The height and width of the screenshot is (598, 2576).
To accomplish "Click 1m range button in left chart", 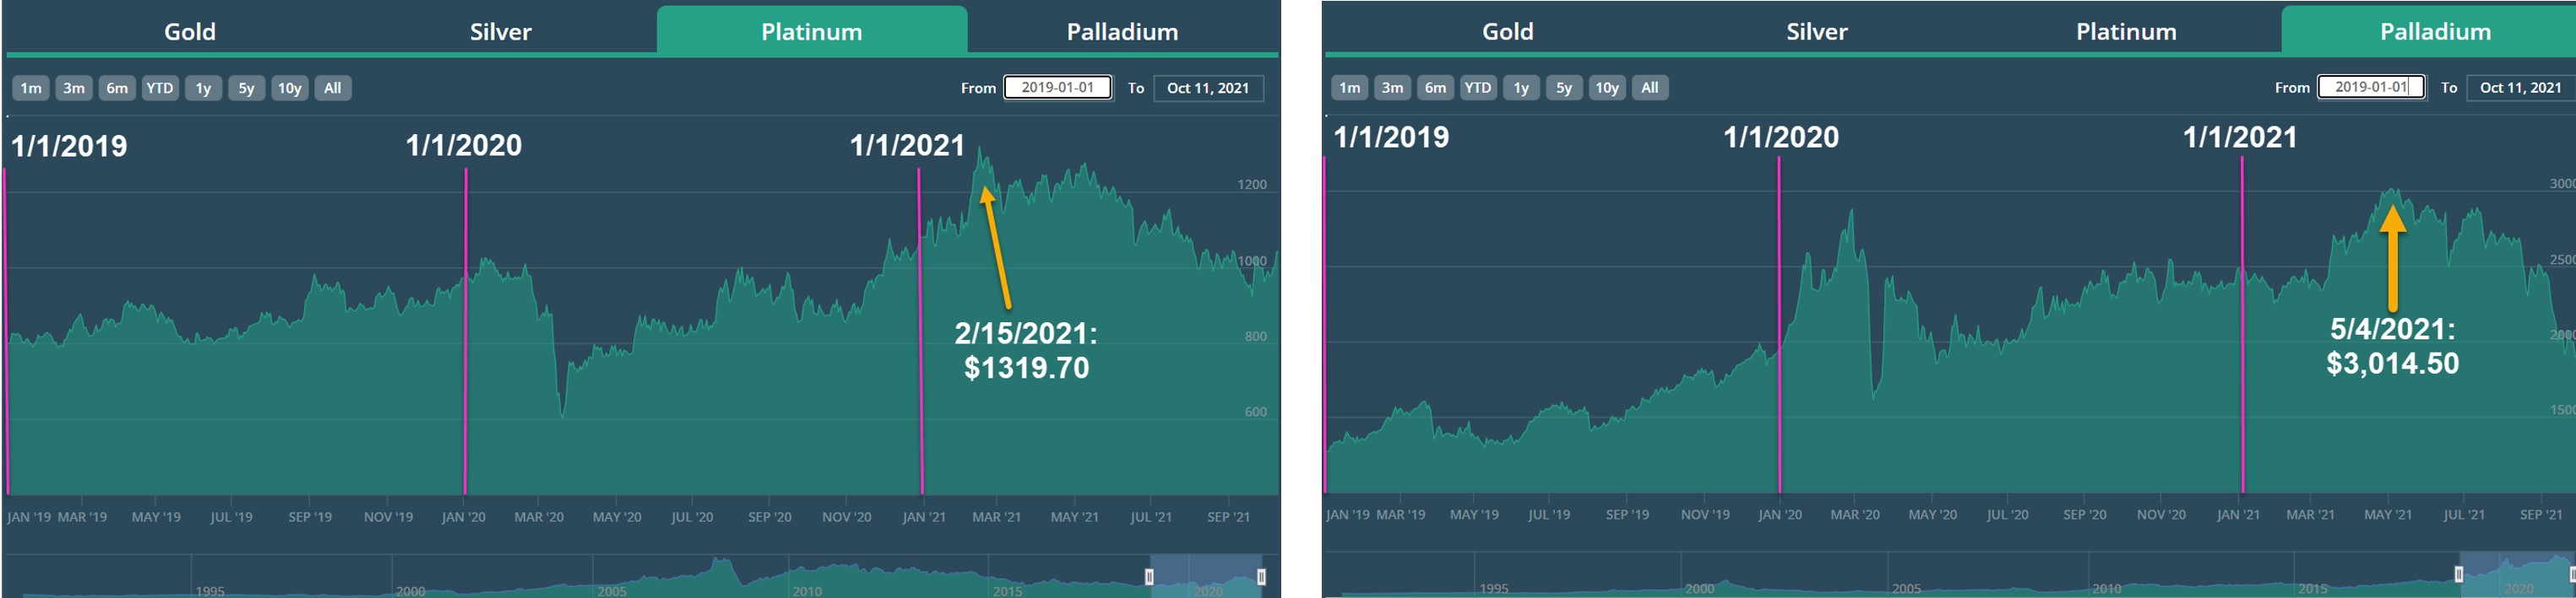I will click(31, 88).
